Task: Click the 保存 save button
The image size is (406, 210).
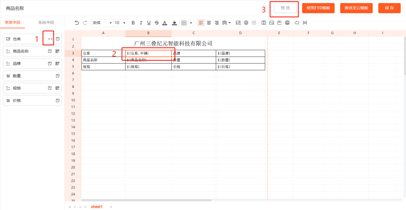Action: click(x=389, y=8)
